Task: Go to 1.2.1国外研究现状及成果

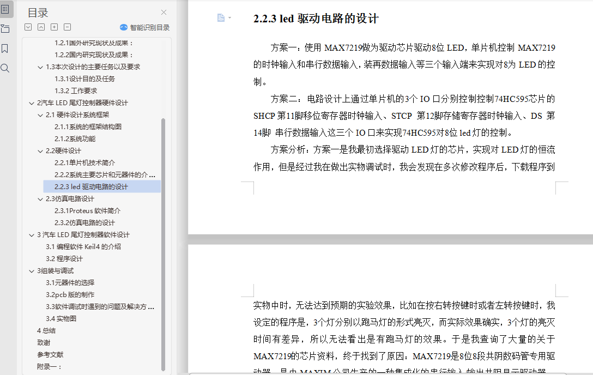Action: point(93,43)
